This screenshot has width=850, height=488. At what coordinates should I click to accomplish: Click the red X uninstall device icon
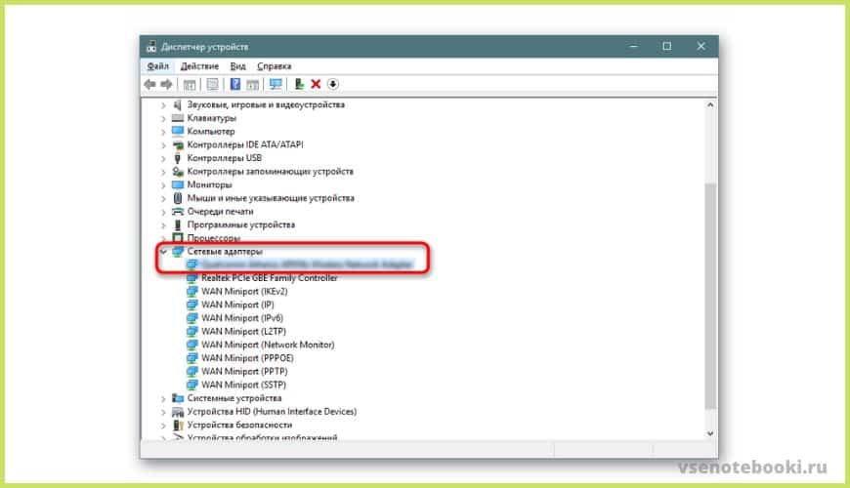[x=316, y=84]
